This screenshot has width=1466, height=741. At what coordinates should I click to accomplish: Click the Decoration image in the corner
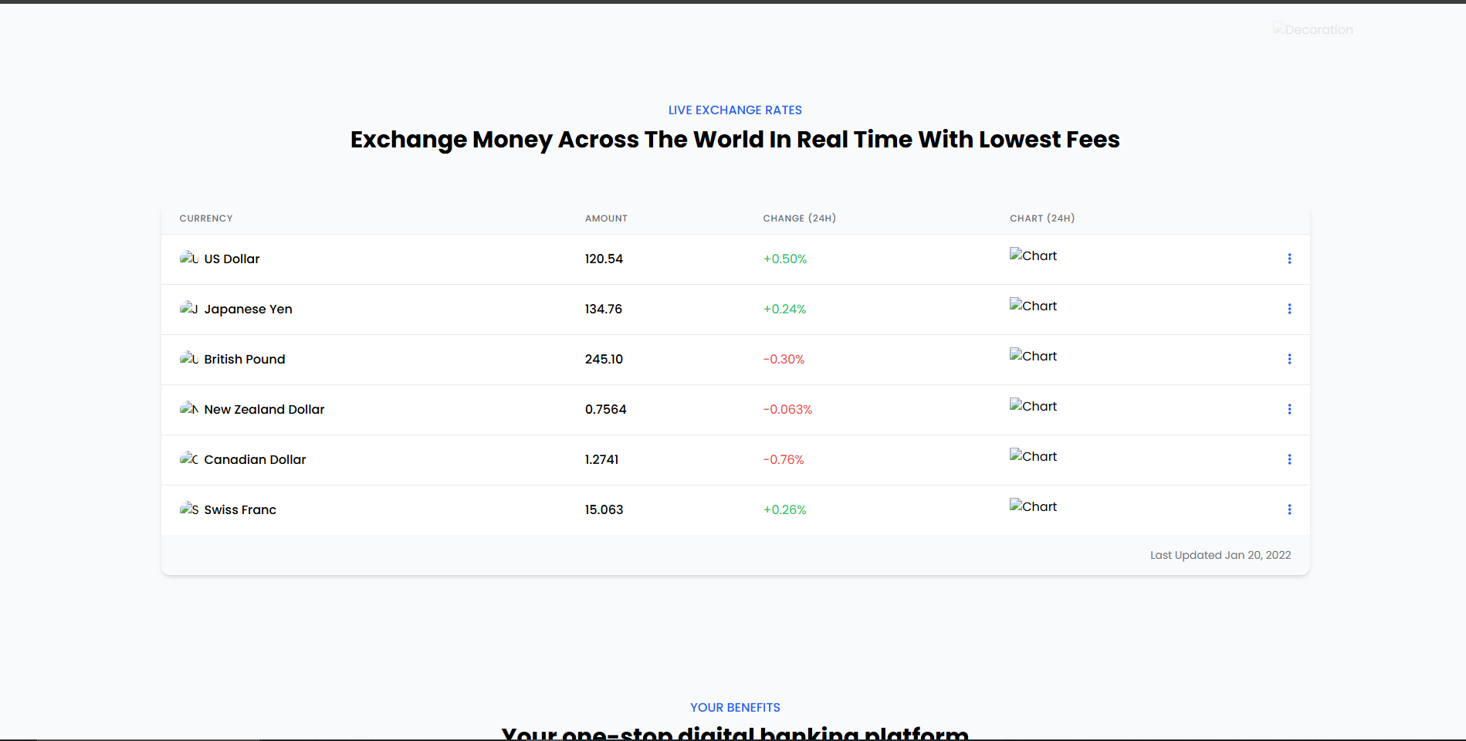pyautogui.click(x=1312, y=29)
